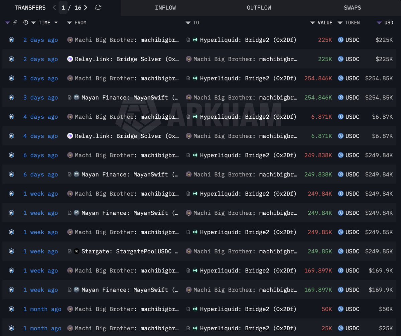Open Machi Big Brother recipient in Stargate row
This screenshot has width=401, height=336.
click(245, 251)
